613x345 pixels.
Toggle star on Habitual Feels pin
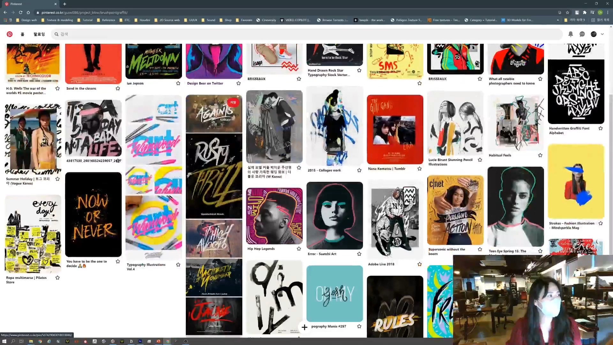pyautogui.click(x=540, y=155)
